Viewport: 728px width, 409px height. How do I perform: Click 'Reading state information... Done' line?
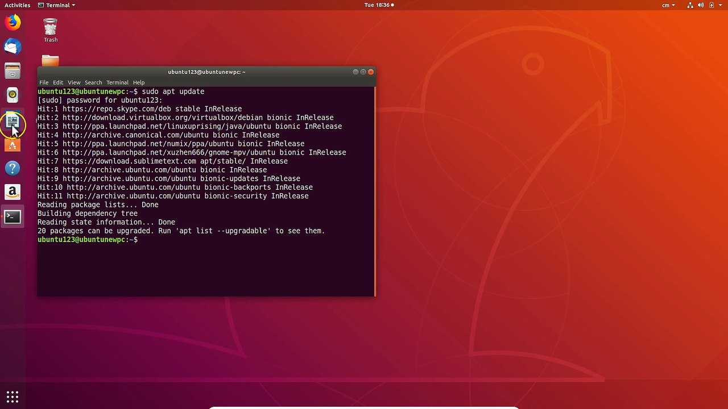106,222
